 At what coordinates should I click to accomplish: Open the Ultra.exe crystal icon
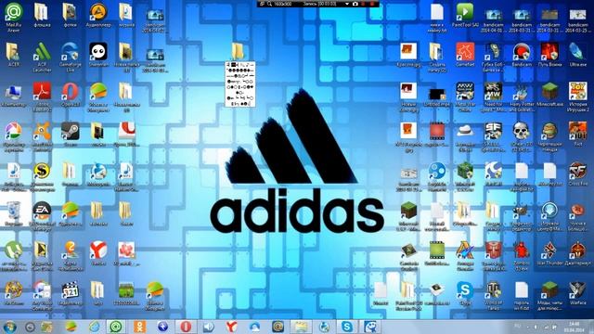tap(577, 55)
